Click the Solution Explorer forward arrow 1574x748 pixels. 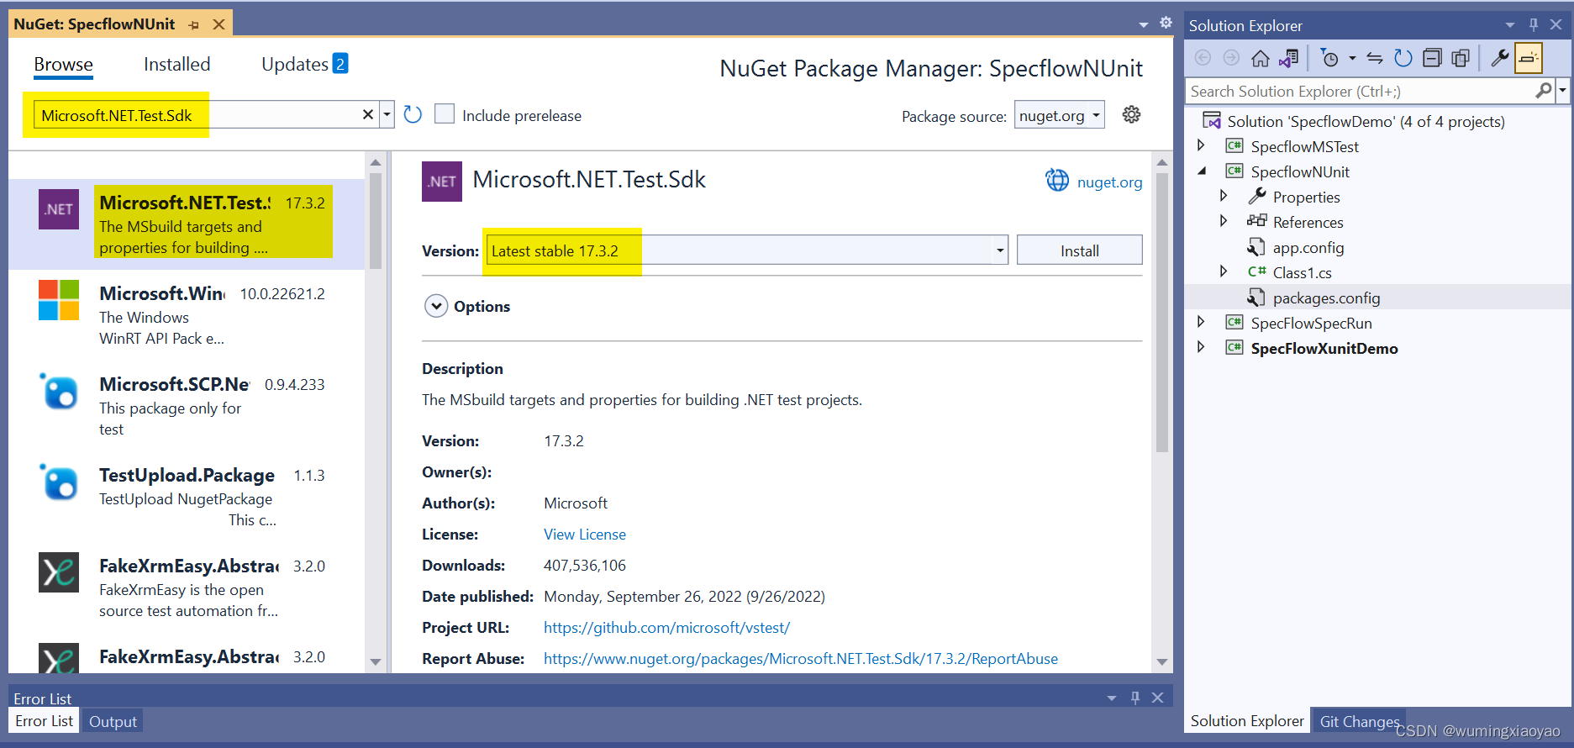point(1231,58)
